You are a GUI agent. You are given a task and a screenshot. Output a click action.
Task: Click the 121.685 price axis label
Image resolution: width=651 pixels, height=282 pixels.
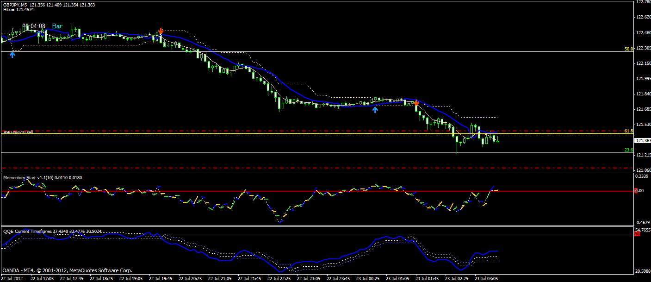coord(643,109)
